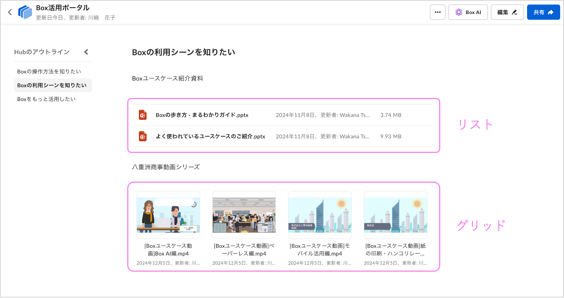
Task: Click the 八重洲商事動画シリーズ heading
Action: pyautogui.click(x=166, y=167)
